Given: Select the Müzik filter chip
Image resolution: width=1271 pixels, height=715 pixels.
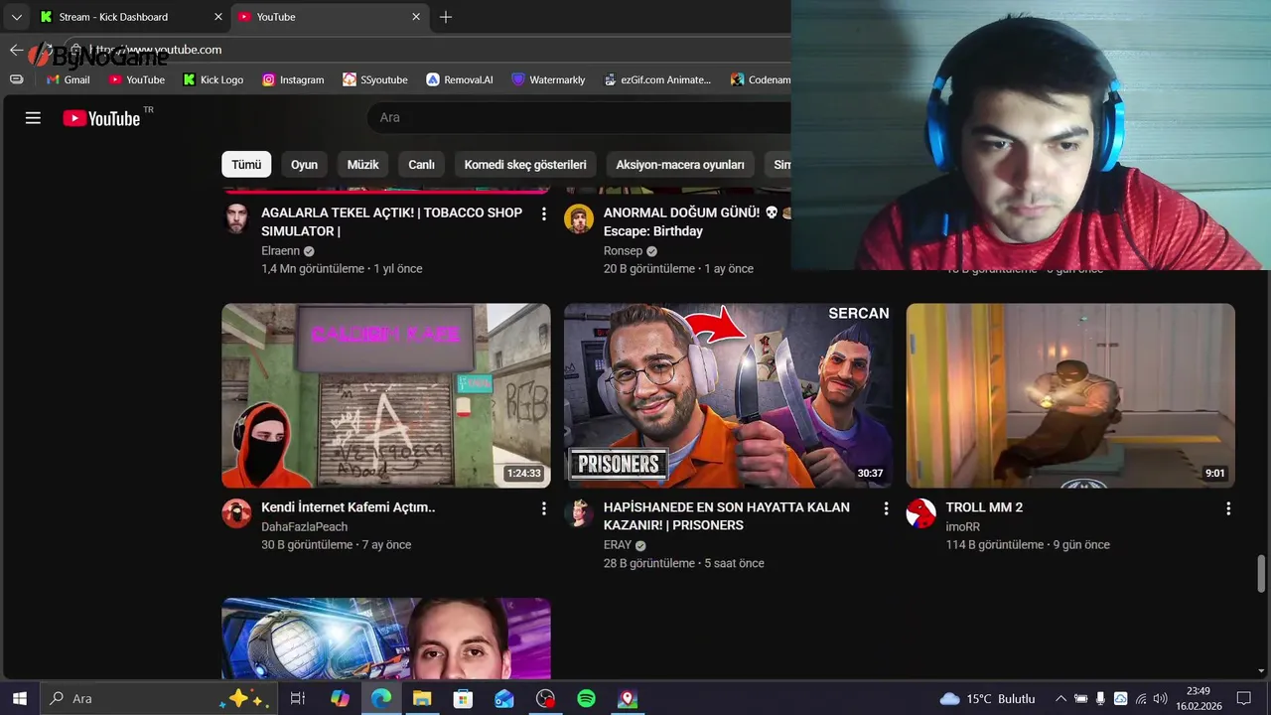Looking at the screenshot, I should [362, 165].
